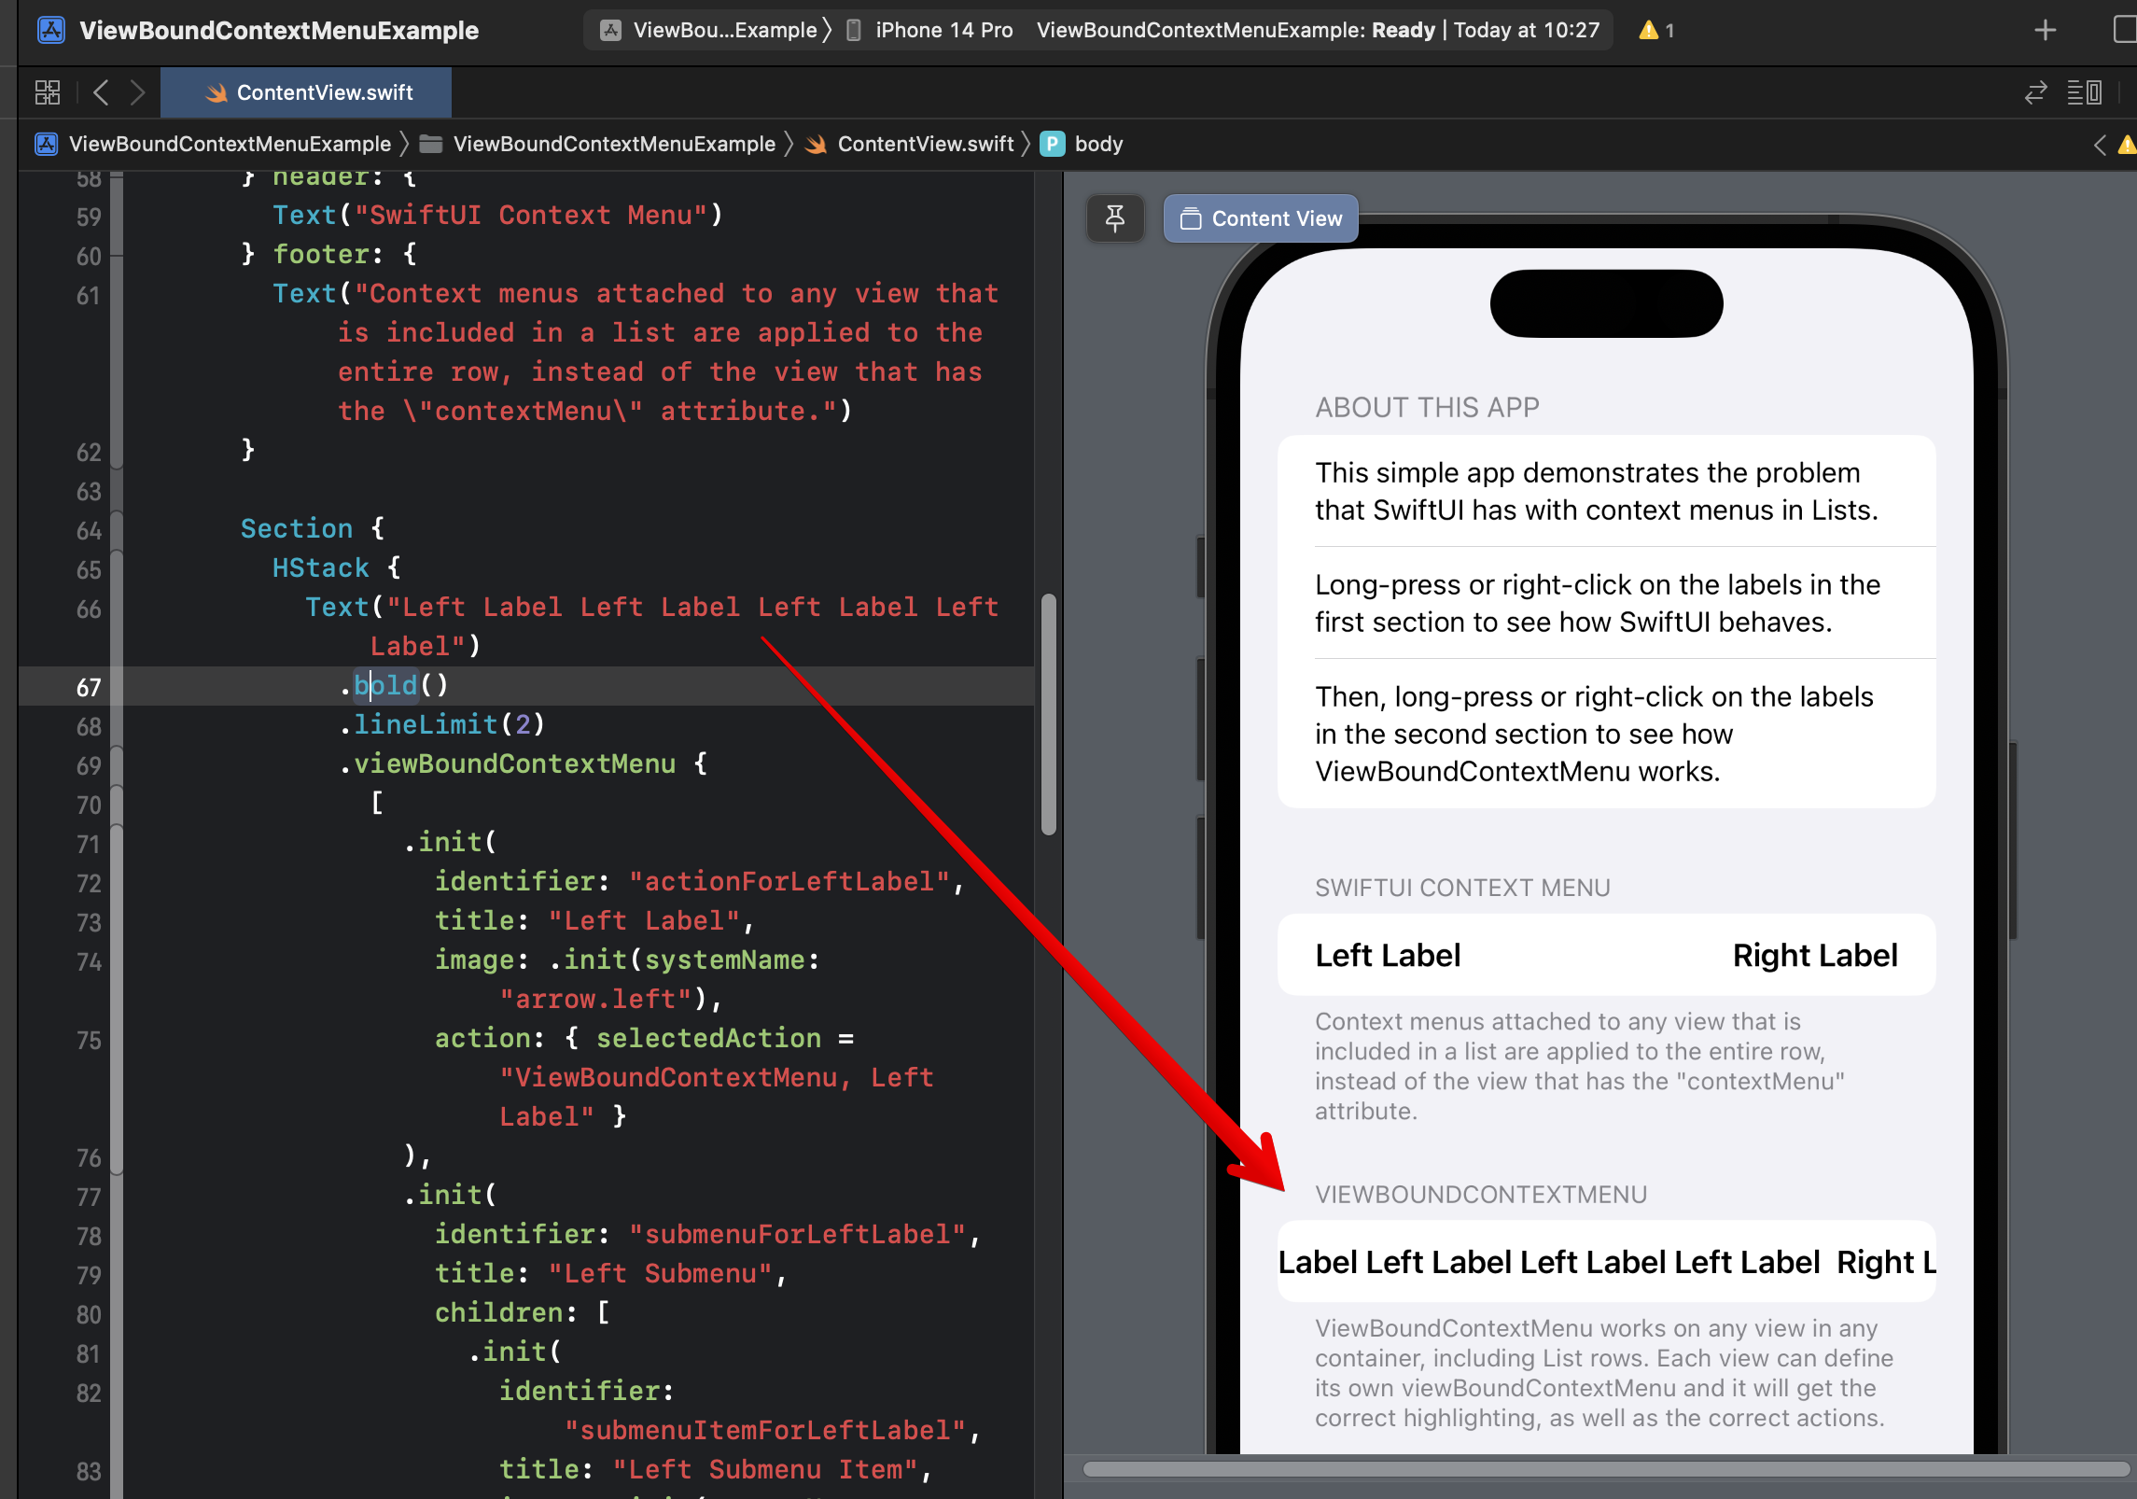
Task: Click the "arrow.left" system name string
Action: point(595,999)
